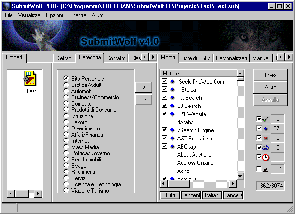Click blue diamond icon beside A2Z Soloutions

[172, 139]
